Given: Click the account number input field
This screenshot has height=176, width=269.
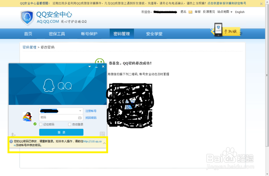Looking at the screenshot, I should 61,111.
